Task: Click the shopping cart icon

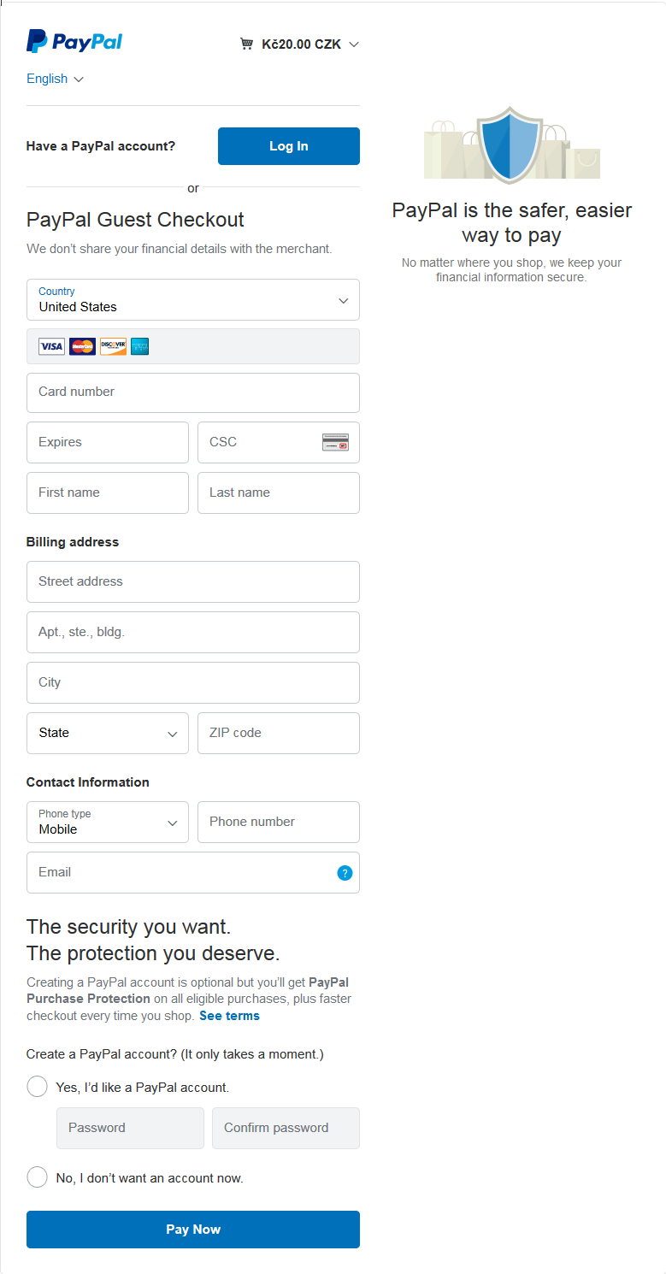Action: [x=247, y=44]
